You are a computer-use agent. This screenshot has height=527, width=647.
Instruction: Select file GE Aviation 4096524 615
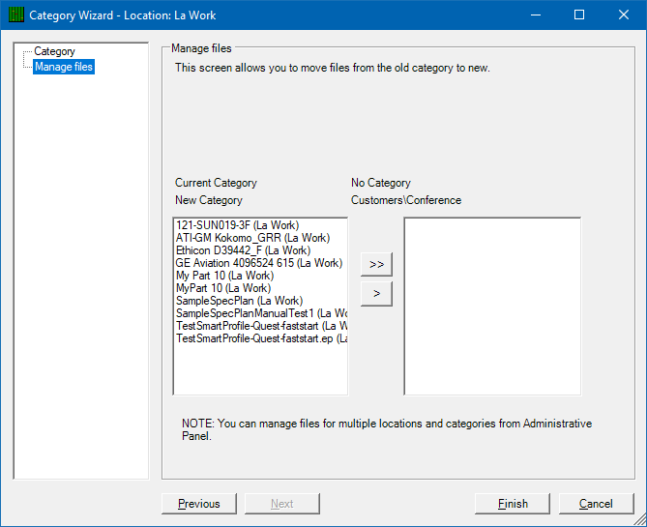(259, 263)
